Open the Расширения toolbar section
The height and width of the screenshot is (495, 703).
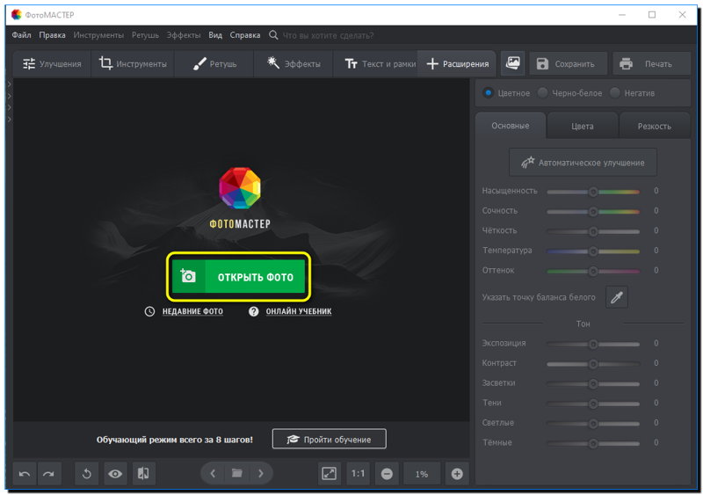(457, 63)
